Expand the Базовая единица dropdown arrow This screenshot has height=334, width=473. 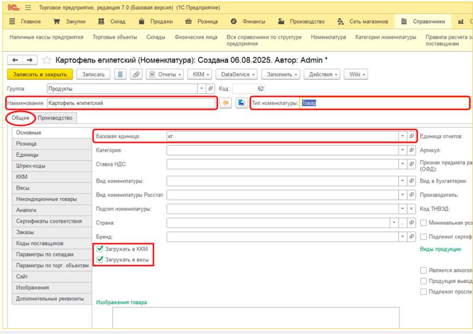pyautogui.click(x=403, y=136)
